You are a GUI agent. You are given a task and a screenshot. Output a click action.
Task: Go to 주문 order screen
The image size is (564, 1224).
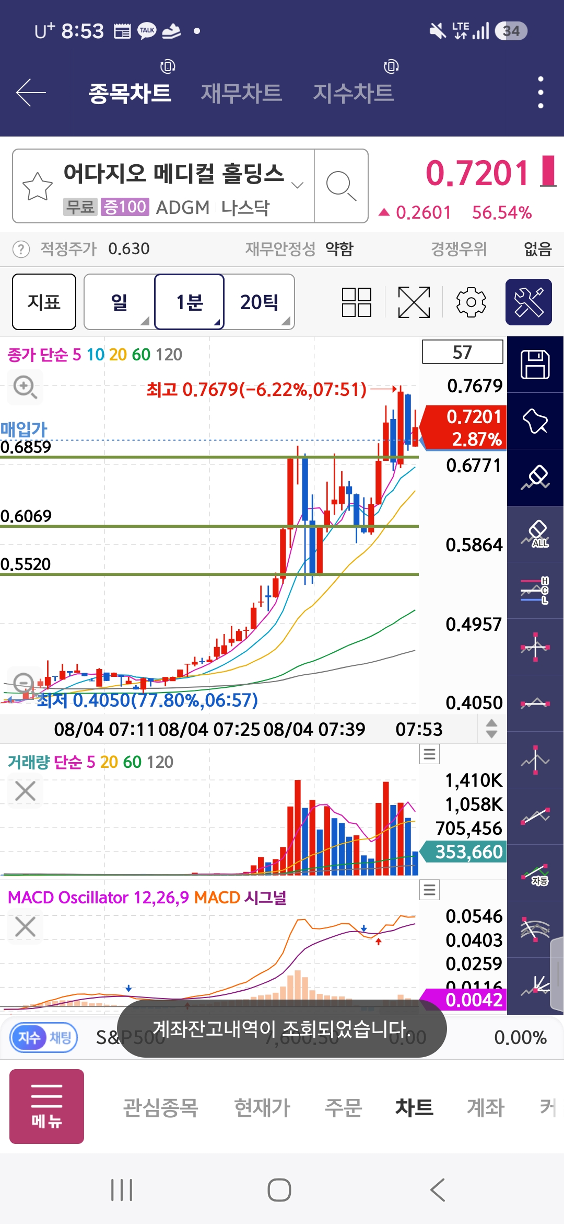coord(344,1107)
